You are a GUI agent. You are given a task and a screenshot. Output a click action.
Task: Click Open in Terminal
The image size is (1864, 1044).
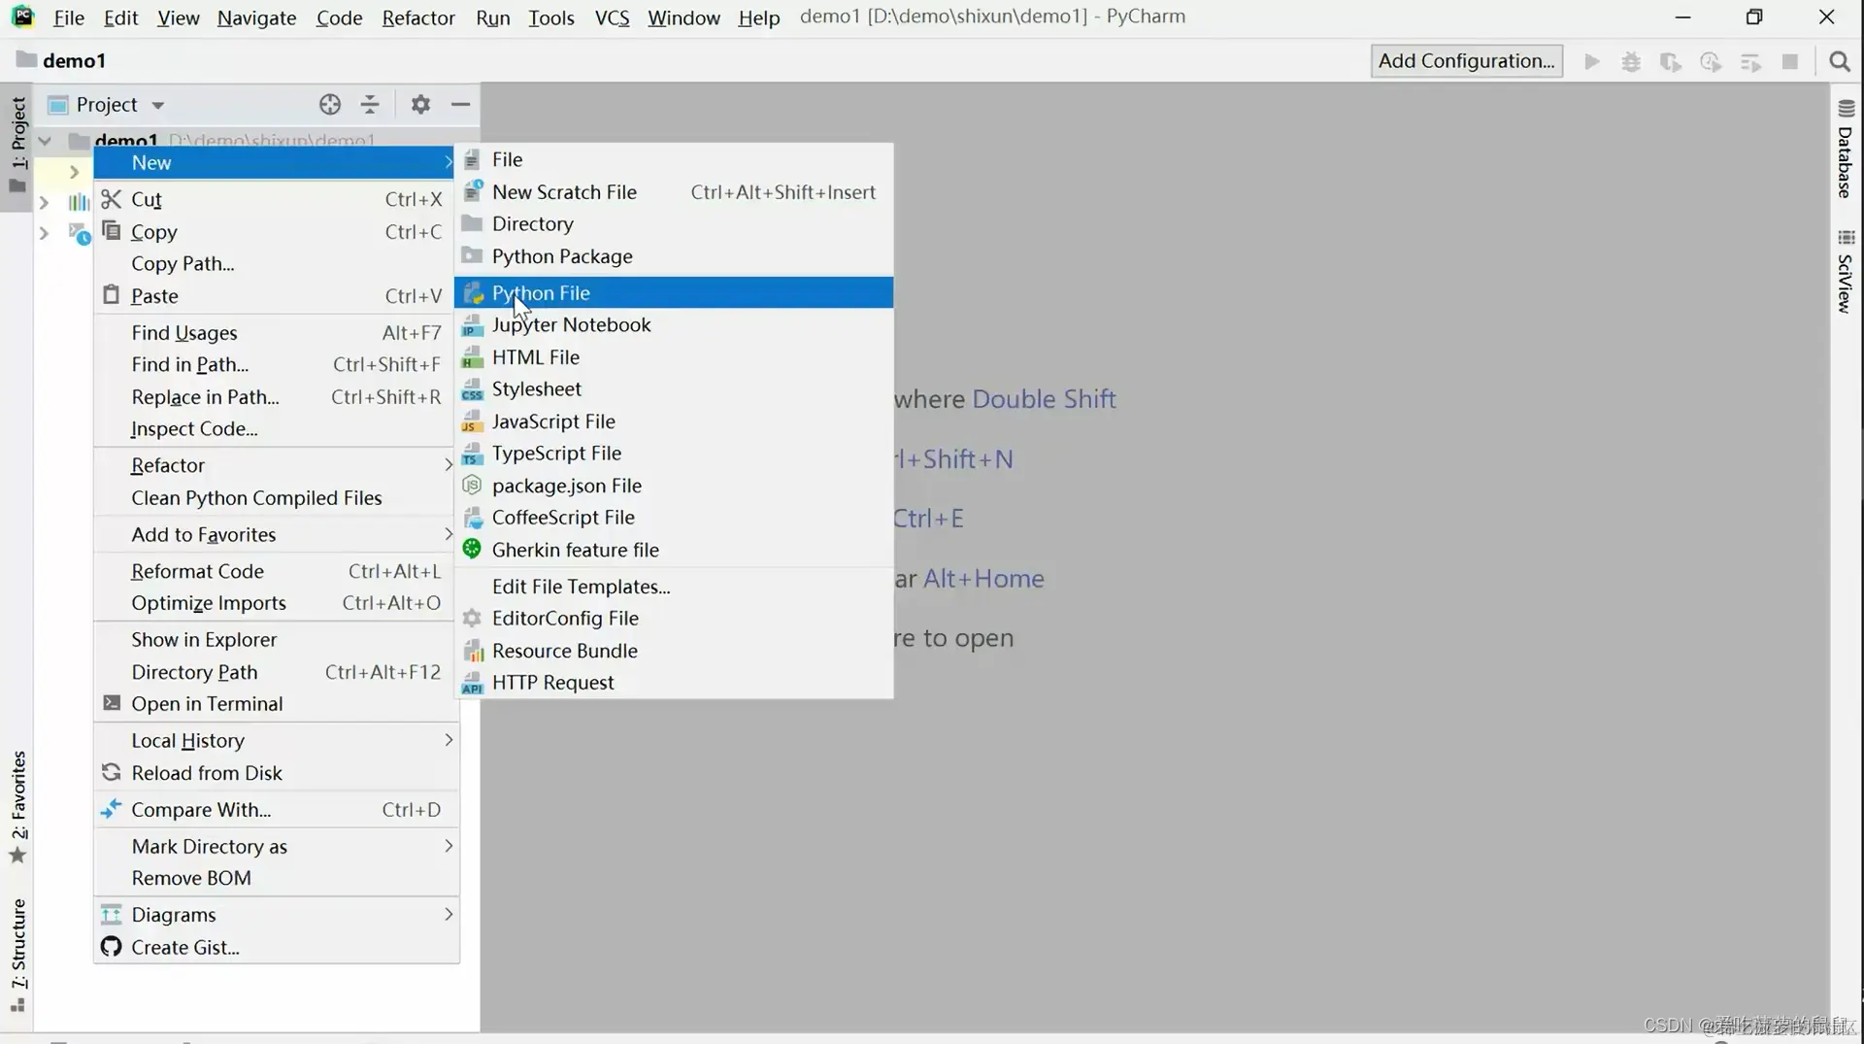[276, 704]
